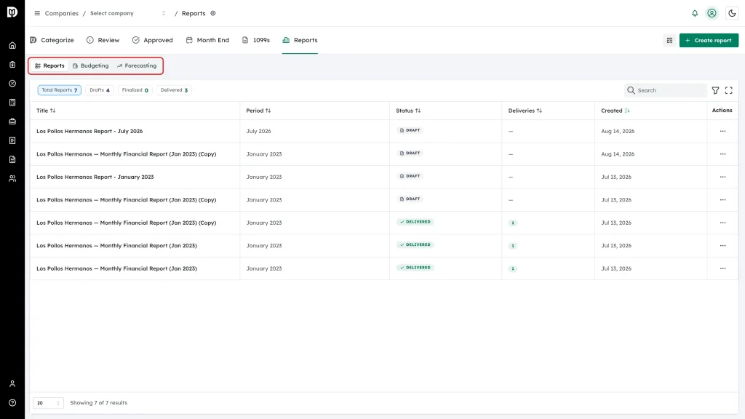Click the first deliveries count badge 1

(513, 223)
